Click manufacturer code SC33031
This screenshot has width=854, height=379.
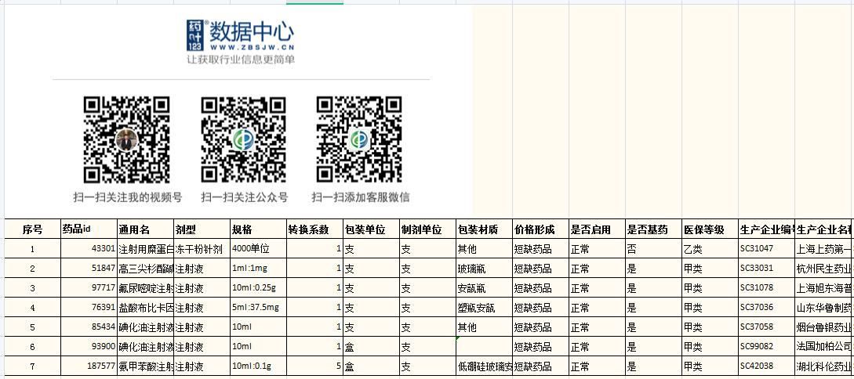click(766, 269)
